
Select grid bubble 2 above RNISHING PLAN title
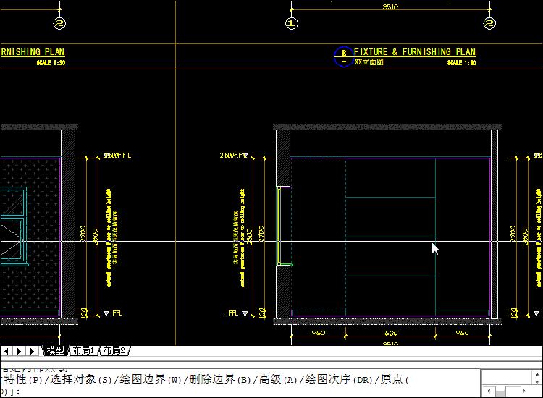pos(59,24)
